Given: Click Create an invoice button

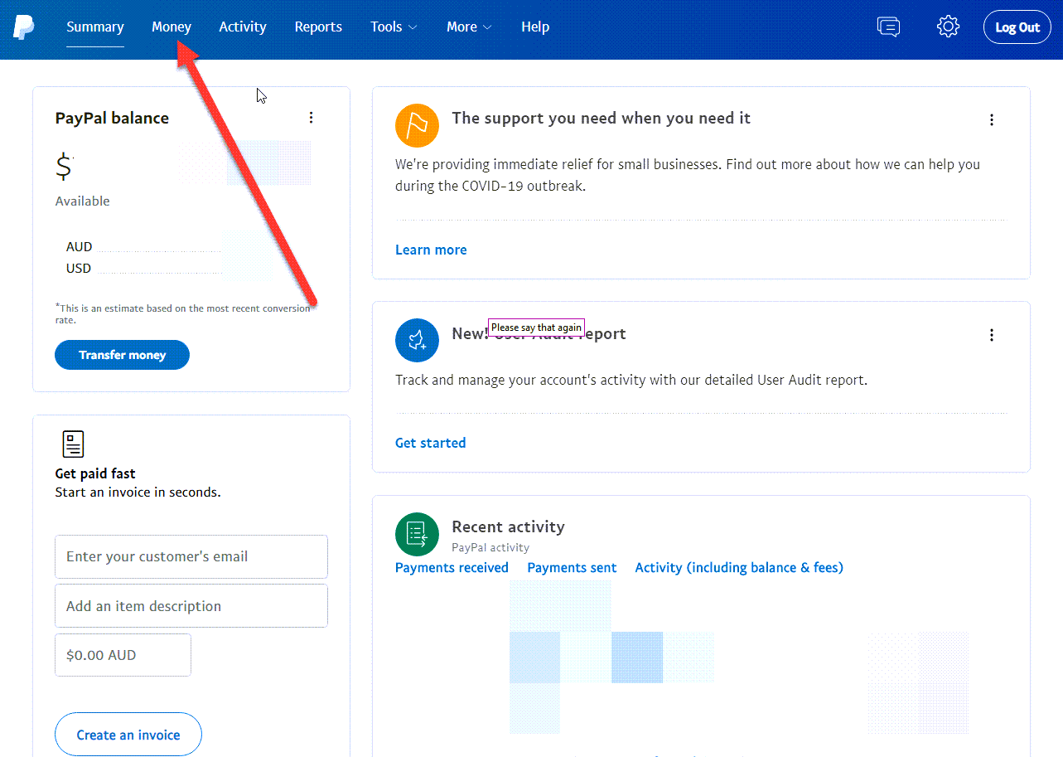Looking at the screenshot, I should (x=128, y=735).
